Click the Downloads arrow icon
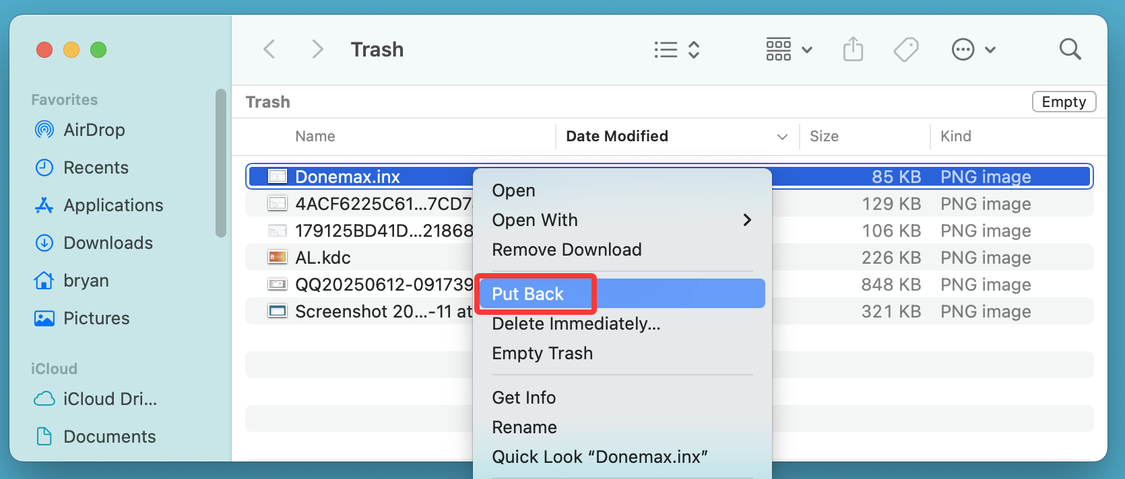Viewport: 1125px width, 479px height. pyautogui.click(x=44, y=243)
